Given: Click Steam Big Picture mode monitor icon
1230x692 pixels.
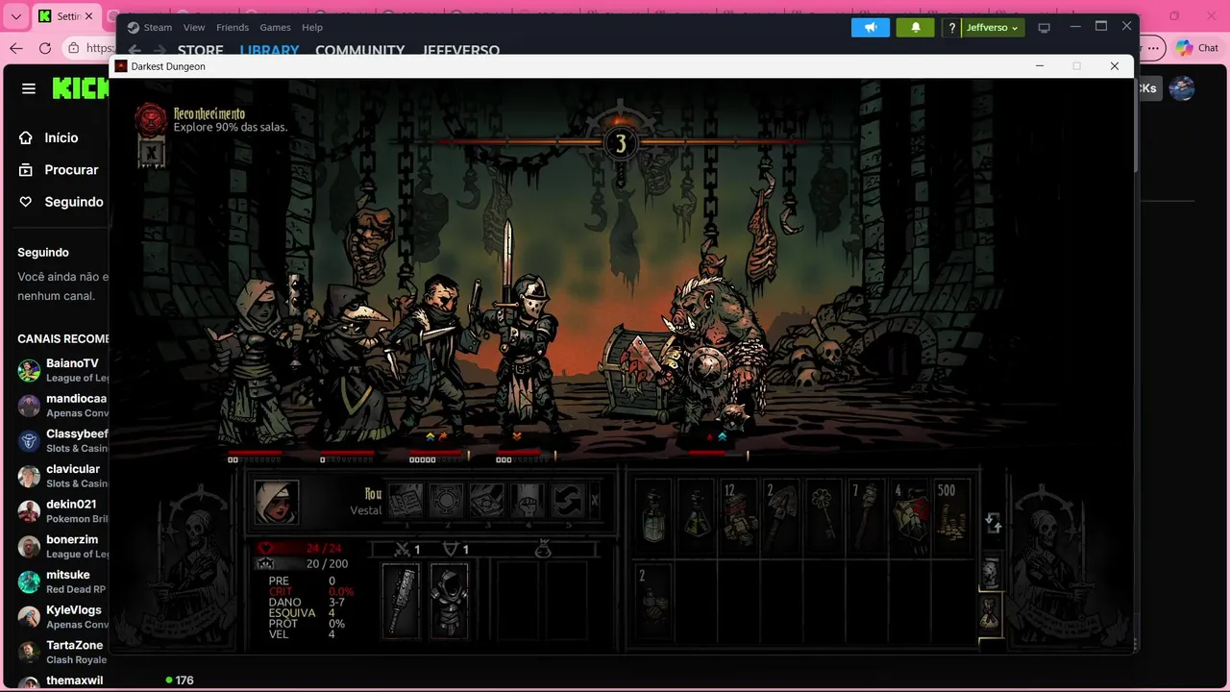Looking at the screenshot, I should [x=1045, y=28].
